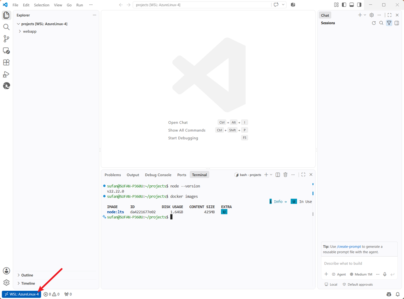Switch to the Debug Console tab

pyautogui.click(x=158, y=175)
